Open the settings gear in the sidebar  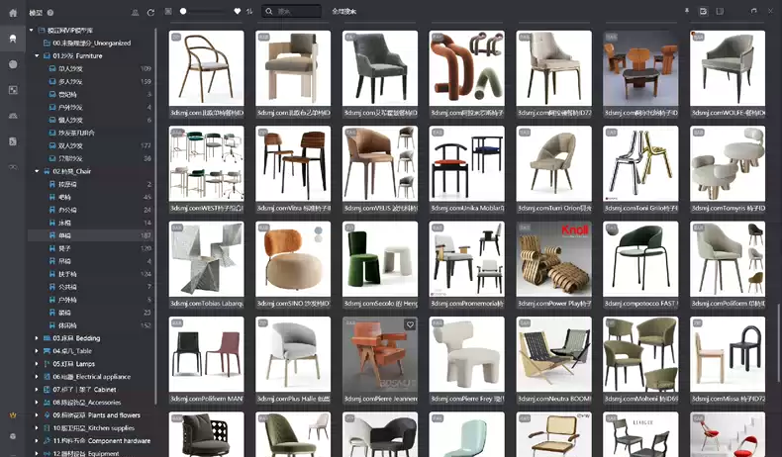tap(13, 436)
